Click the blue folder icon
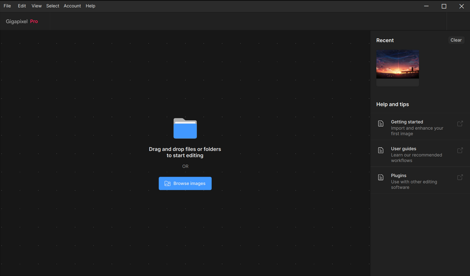The height and width of the screenshot is (276, 470). 185,128
